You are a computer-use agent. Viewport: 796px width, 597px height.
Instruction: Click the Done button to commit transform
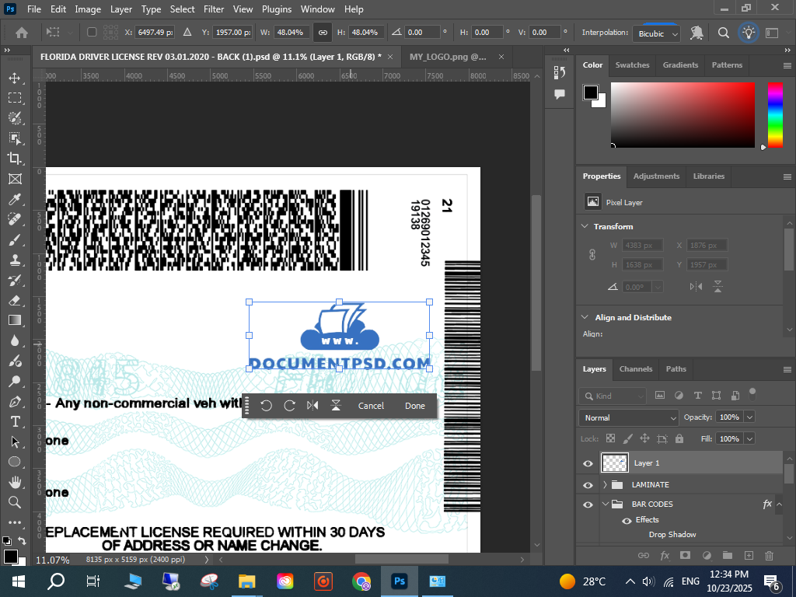click(415, 406)
